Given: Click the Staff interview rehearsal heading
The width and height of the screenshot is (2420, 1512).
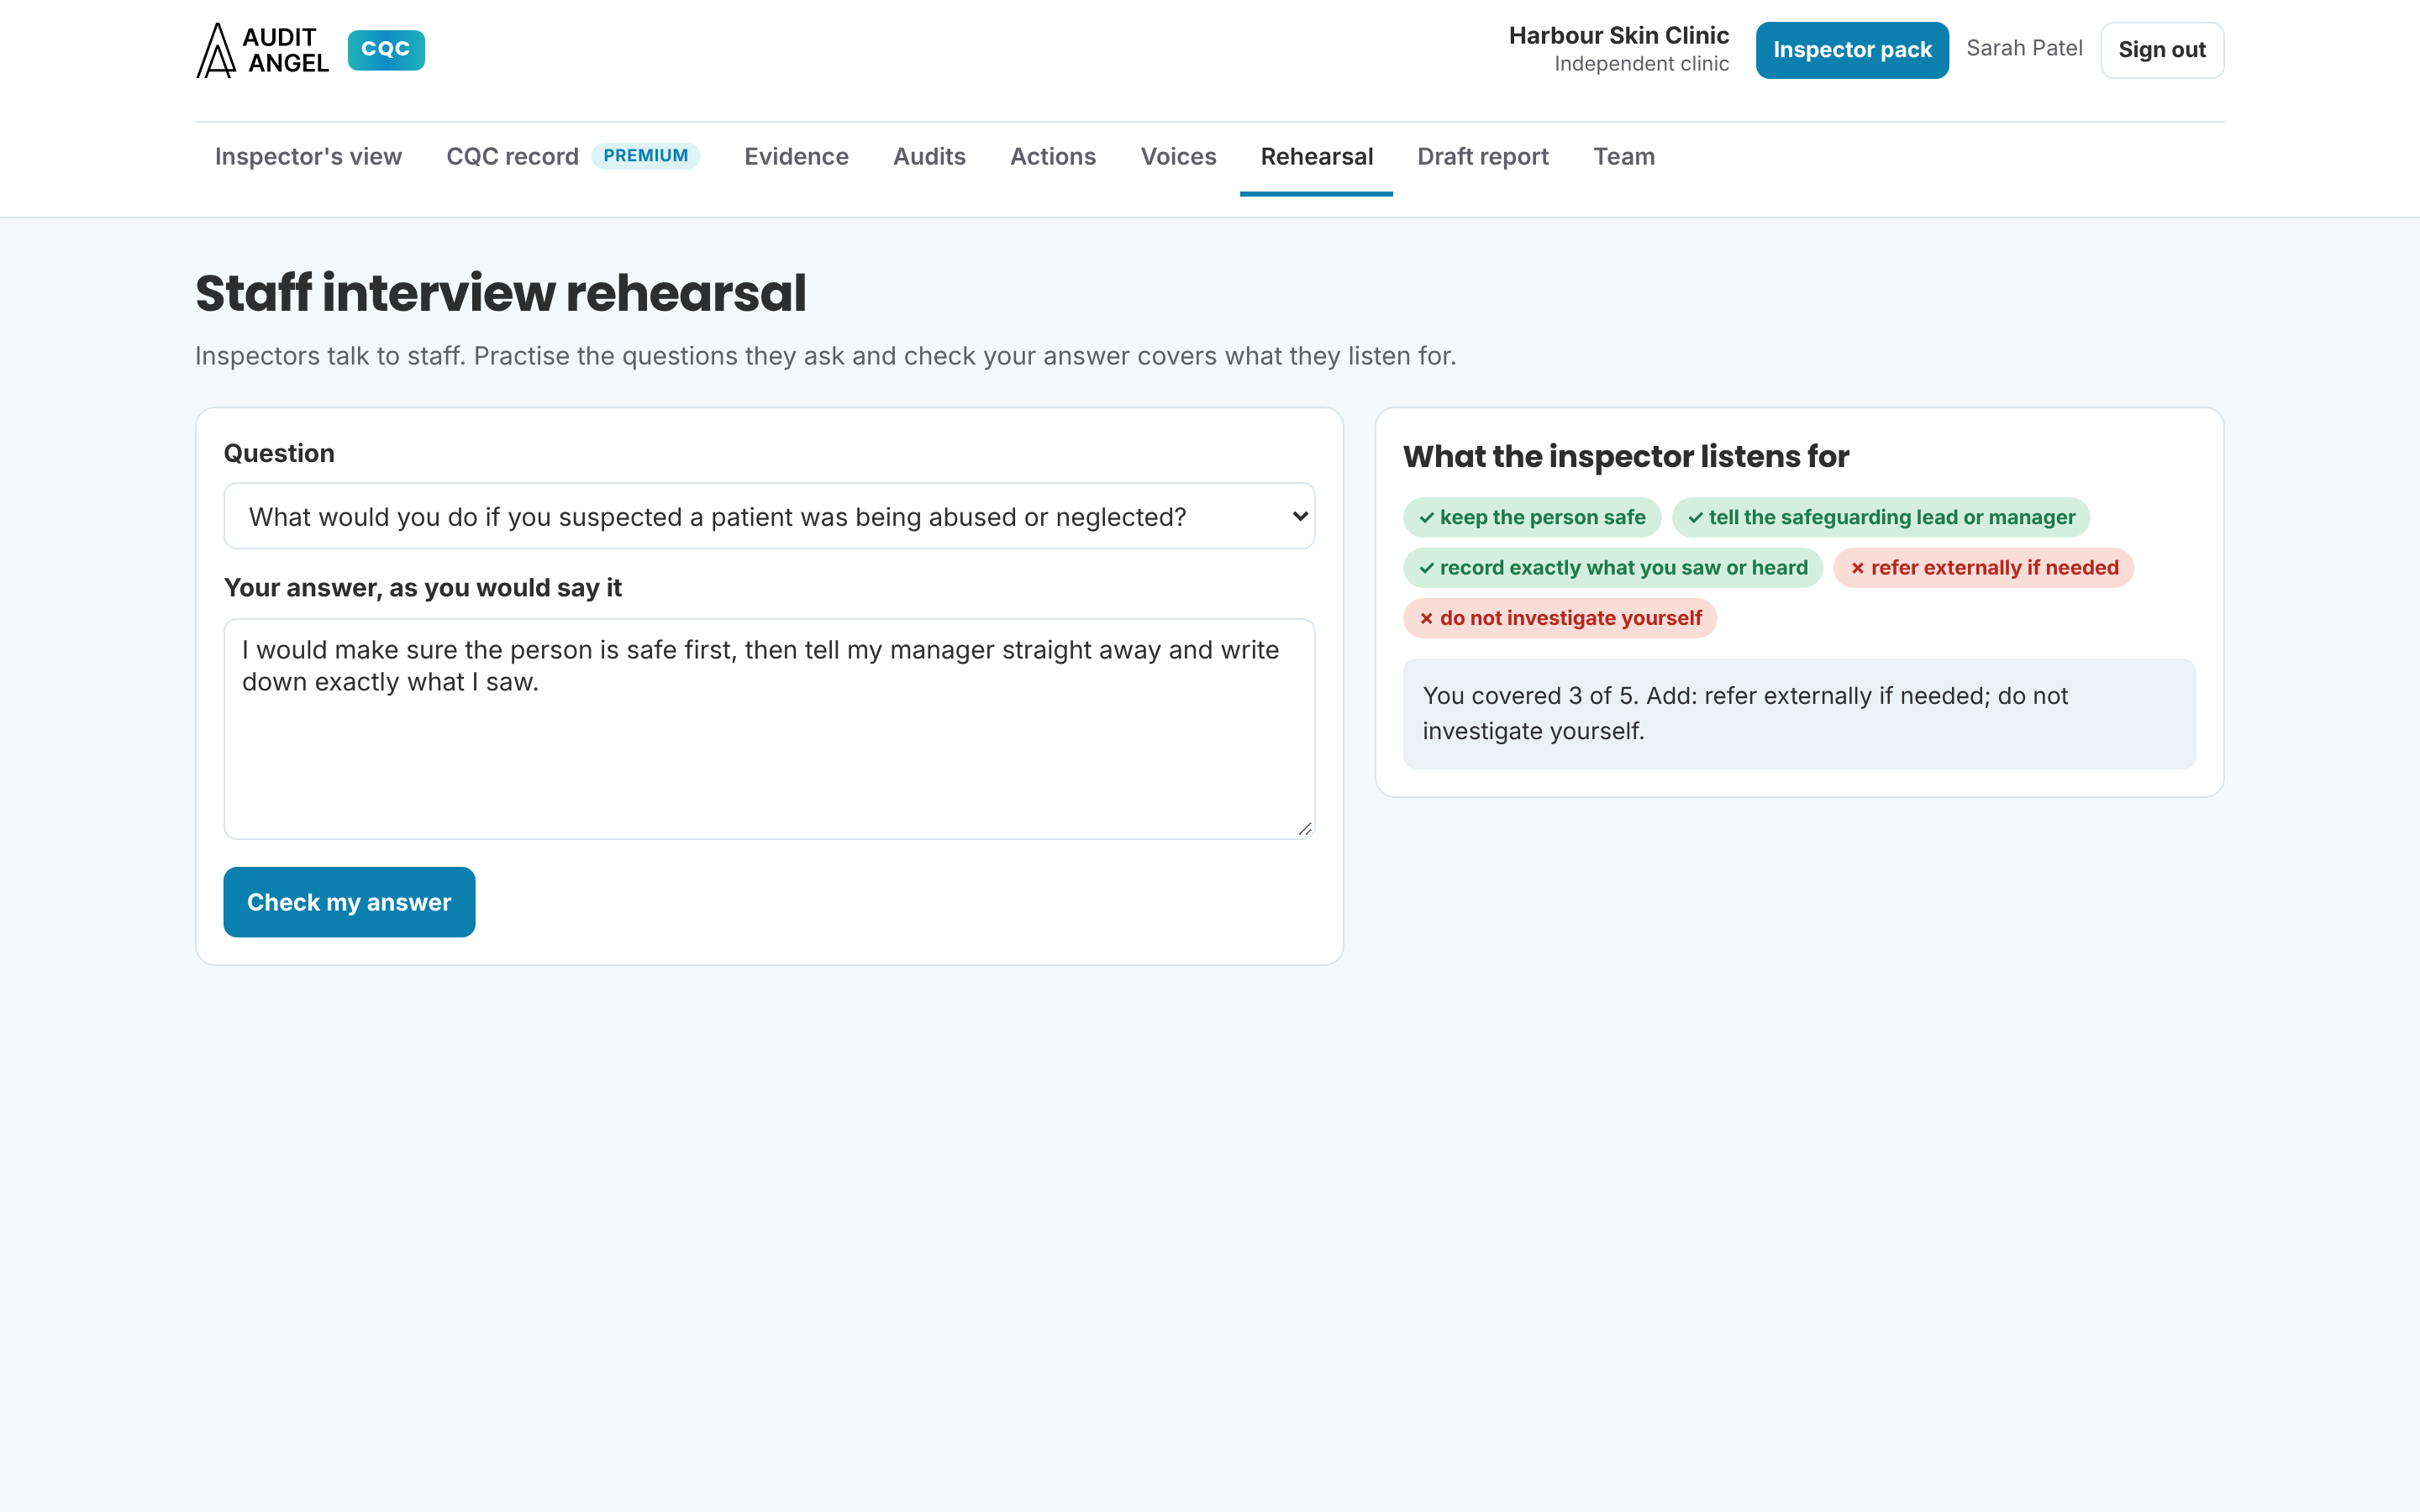Looking at the screenshot, I should (501, 293).
